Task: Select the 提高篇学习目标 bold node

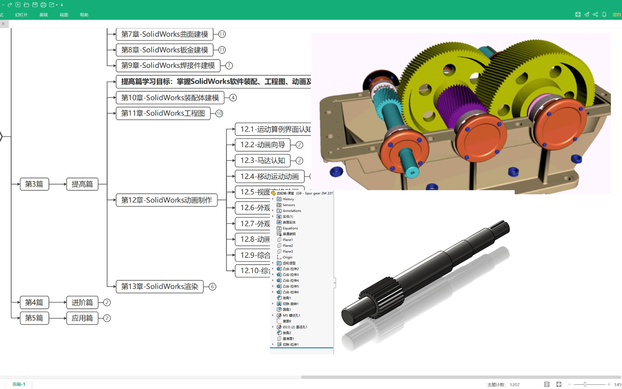Action: (x=214, y=82)
